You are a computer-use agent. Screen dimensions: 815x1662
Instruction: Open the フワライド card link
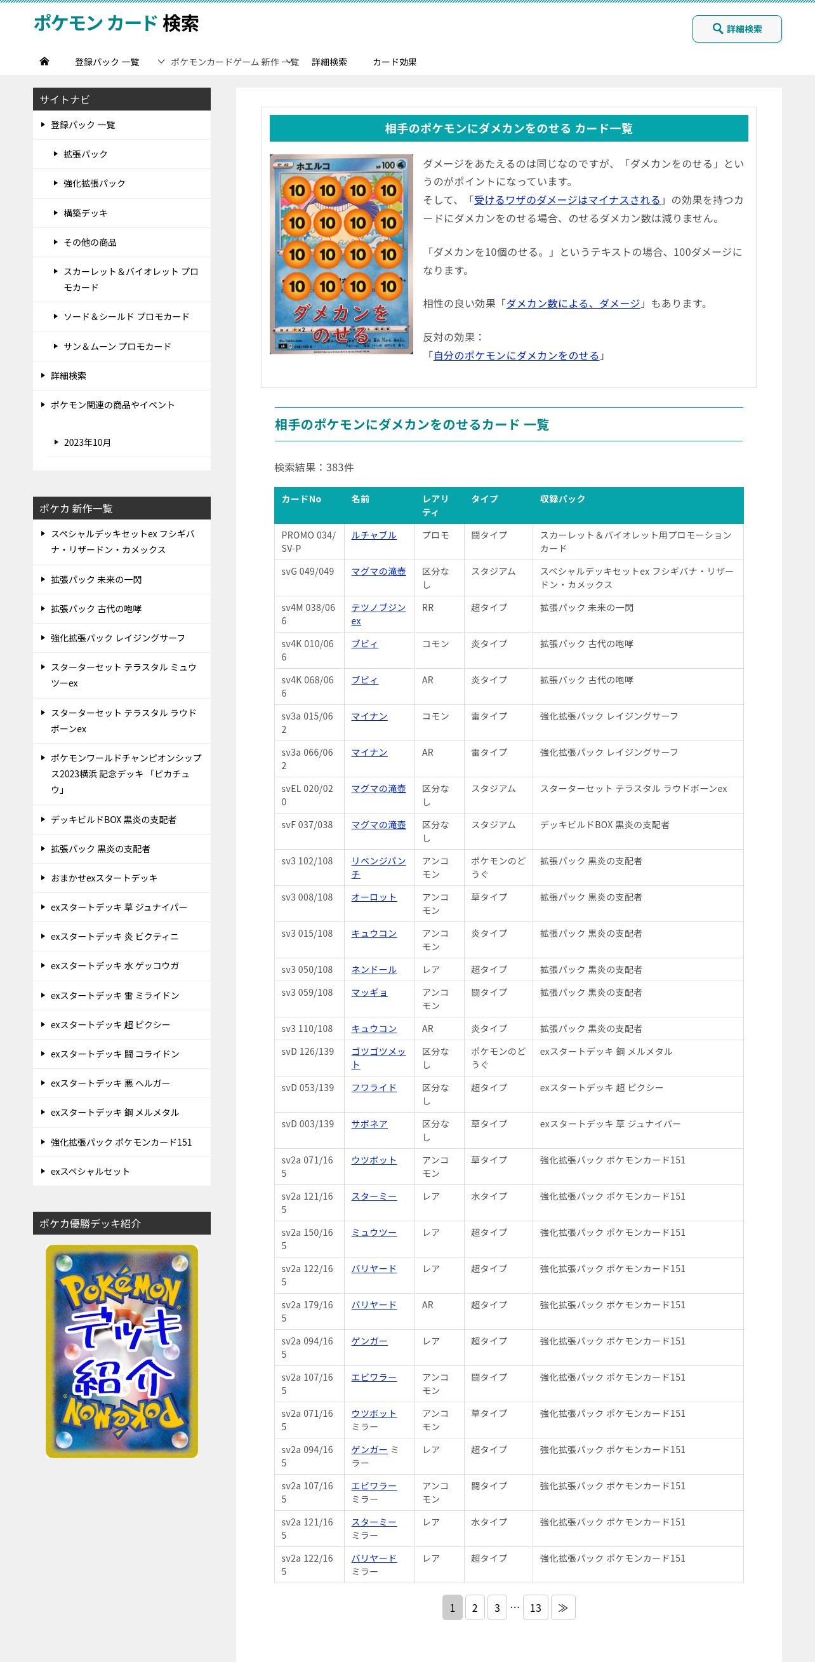click(374, 1088)
